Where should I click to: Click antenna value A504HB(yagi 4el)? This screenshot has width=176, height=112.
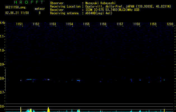pos(99,13)
